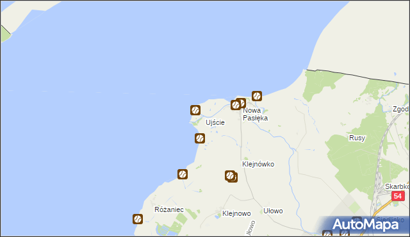Click the Ułowo place label
The width and height of the screenshot is (410, 237).
(x=273, y=211)
